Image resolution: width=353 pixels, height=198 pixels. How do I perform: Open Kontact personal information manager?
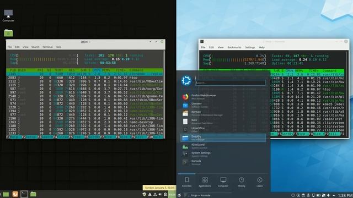tap(223, 113)
